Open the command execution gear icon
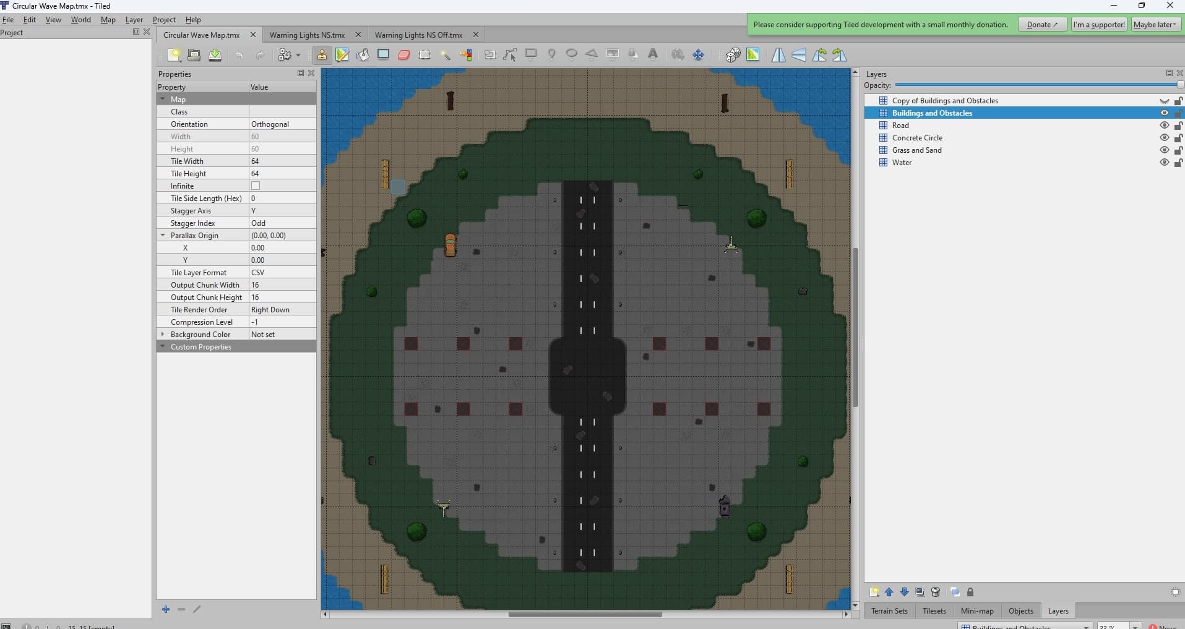This screenshot has width=1185, height=629. [x=285, y=55]
